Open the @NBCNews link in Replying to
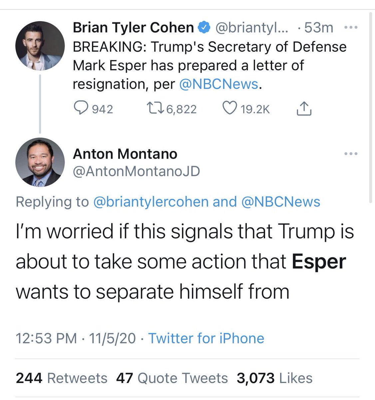The height and width of the screenshot is (400, 375). coord(280,202)
